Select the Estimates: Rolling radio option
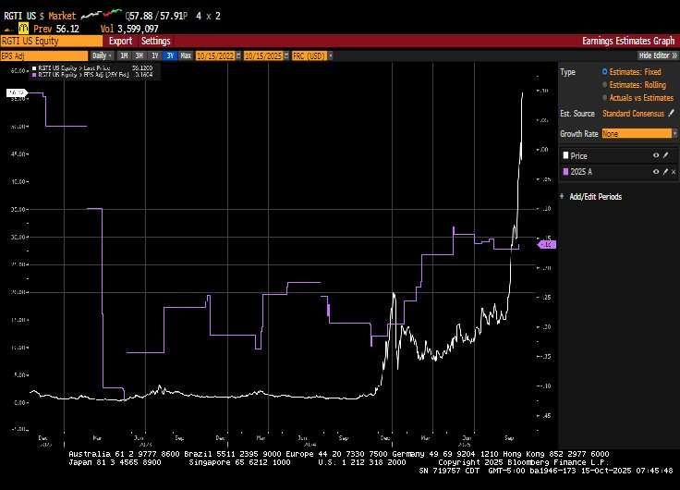Image resolution: width=680 pixels, height=490 pixels. [604, 85]
